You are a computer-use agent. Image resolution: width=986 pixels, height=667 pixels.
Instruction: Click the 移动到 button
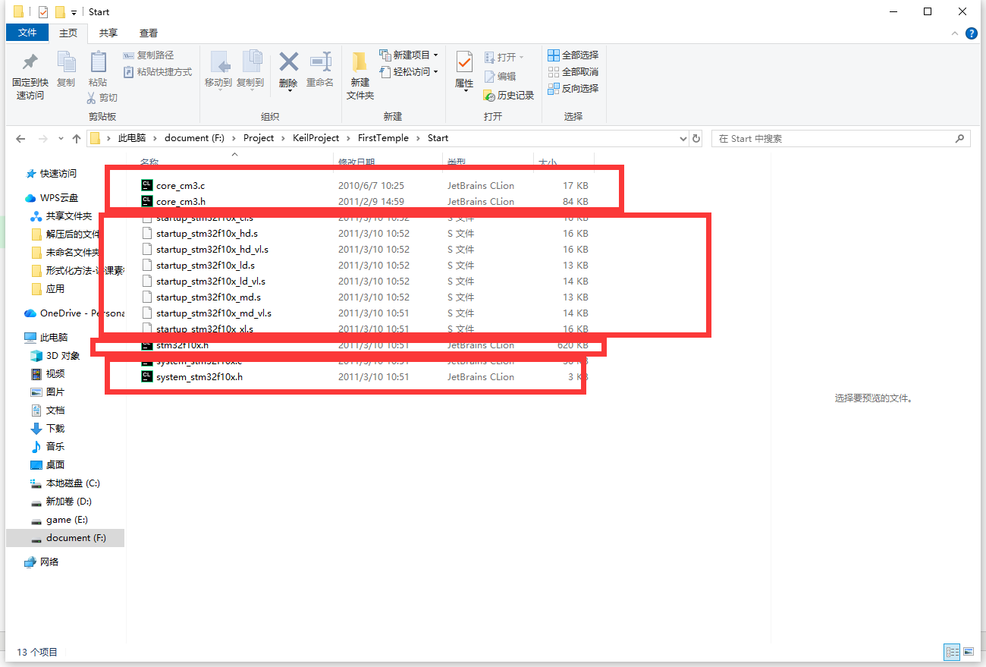218,70
